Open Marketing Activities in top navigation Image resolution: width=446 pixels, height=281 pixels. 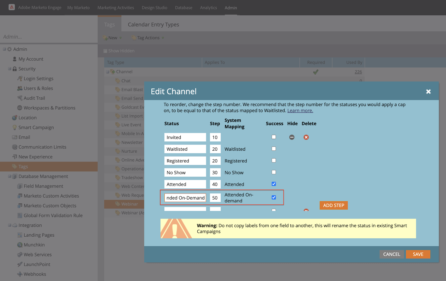tap(116, 8)
